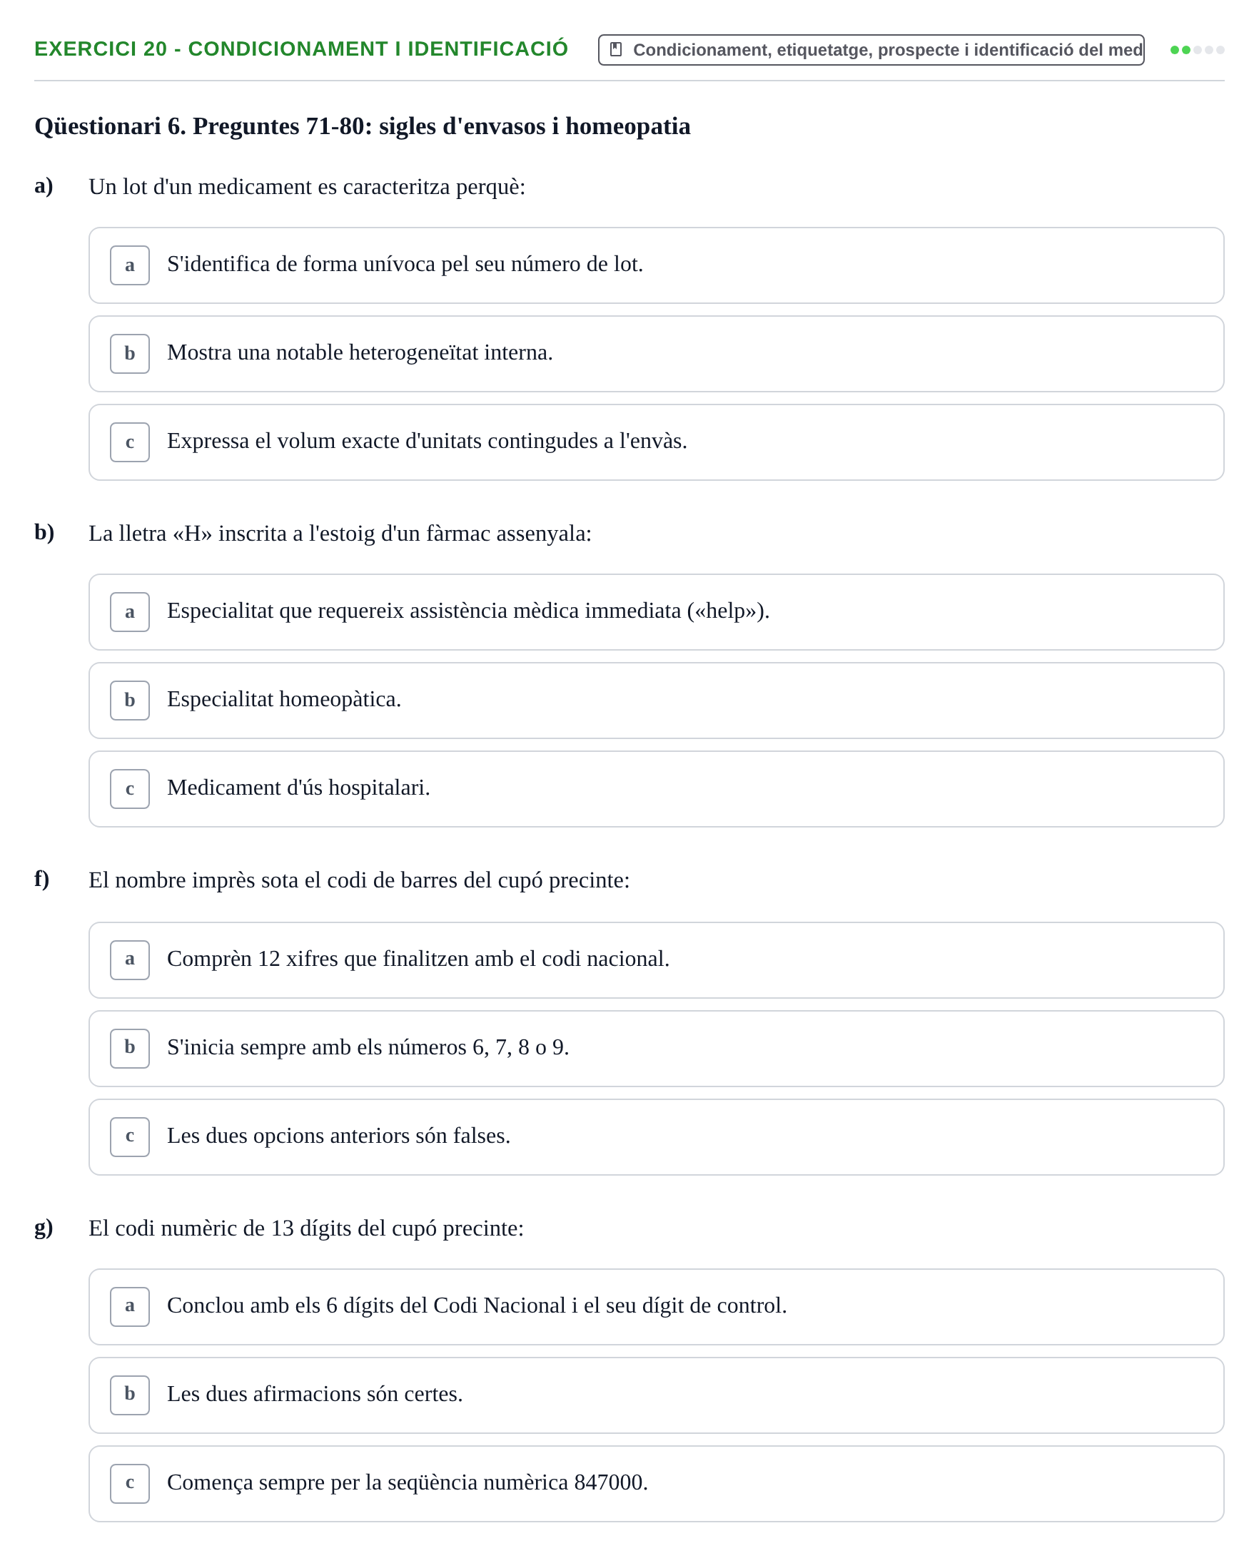Click the letter 'a' box for número de lot
Viewport: 1259px width, 1568px height.
[x=129, y=265]
